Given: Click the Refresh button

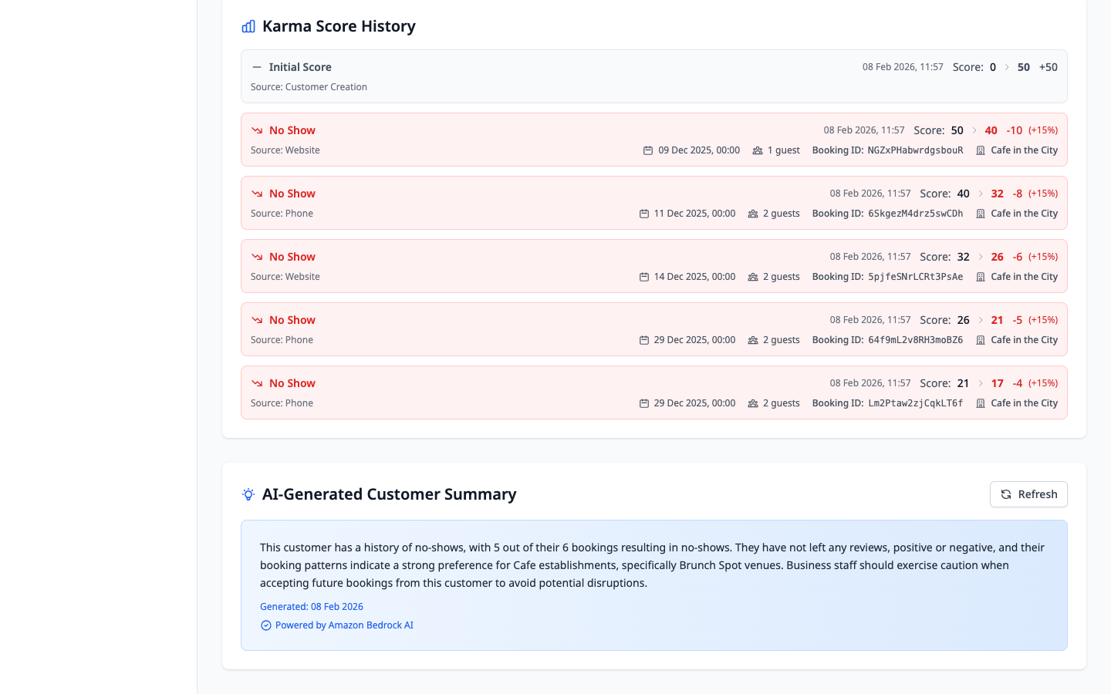Looking at the screenshot, I should (x=1028, y=494).
